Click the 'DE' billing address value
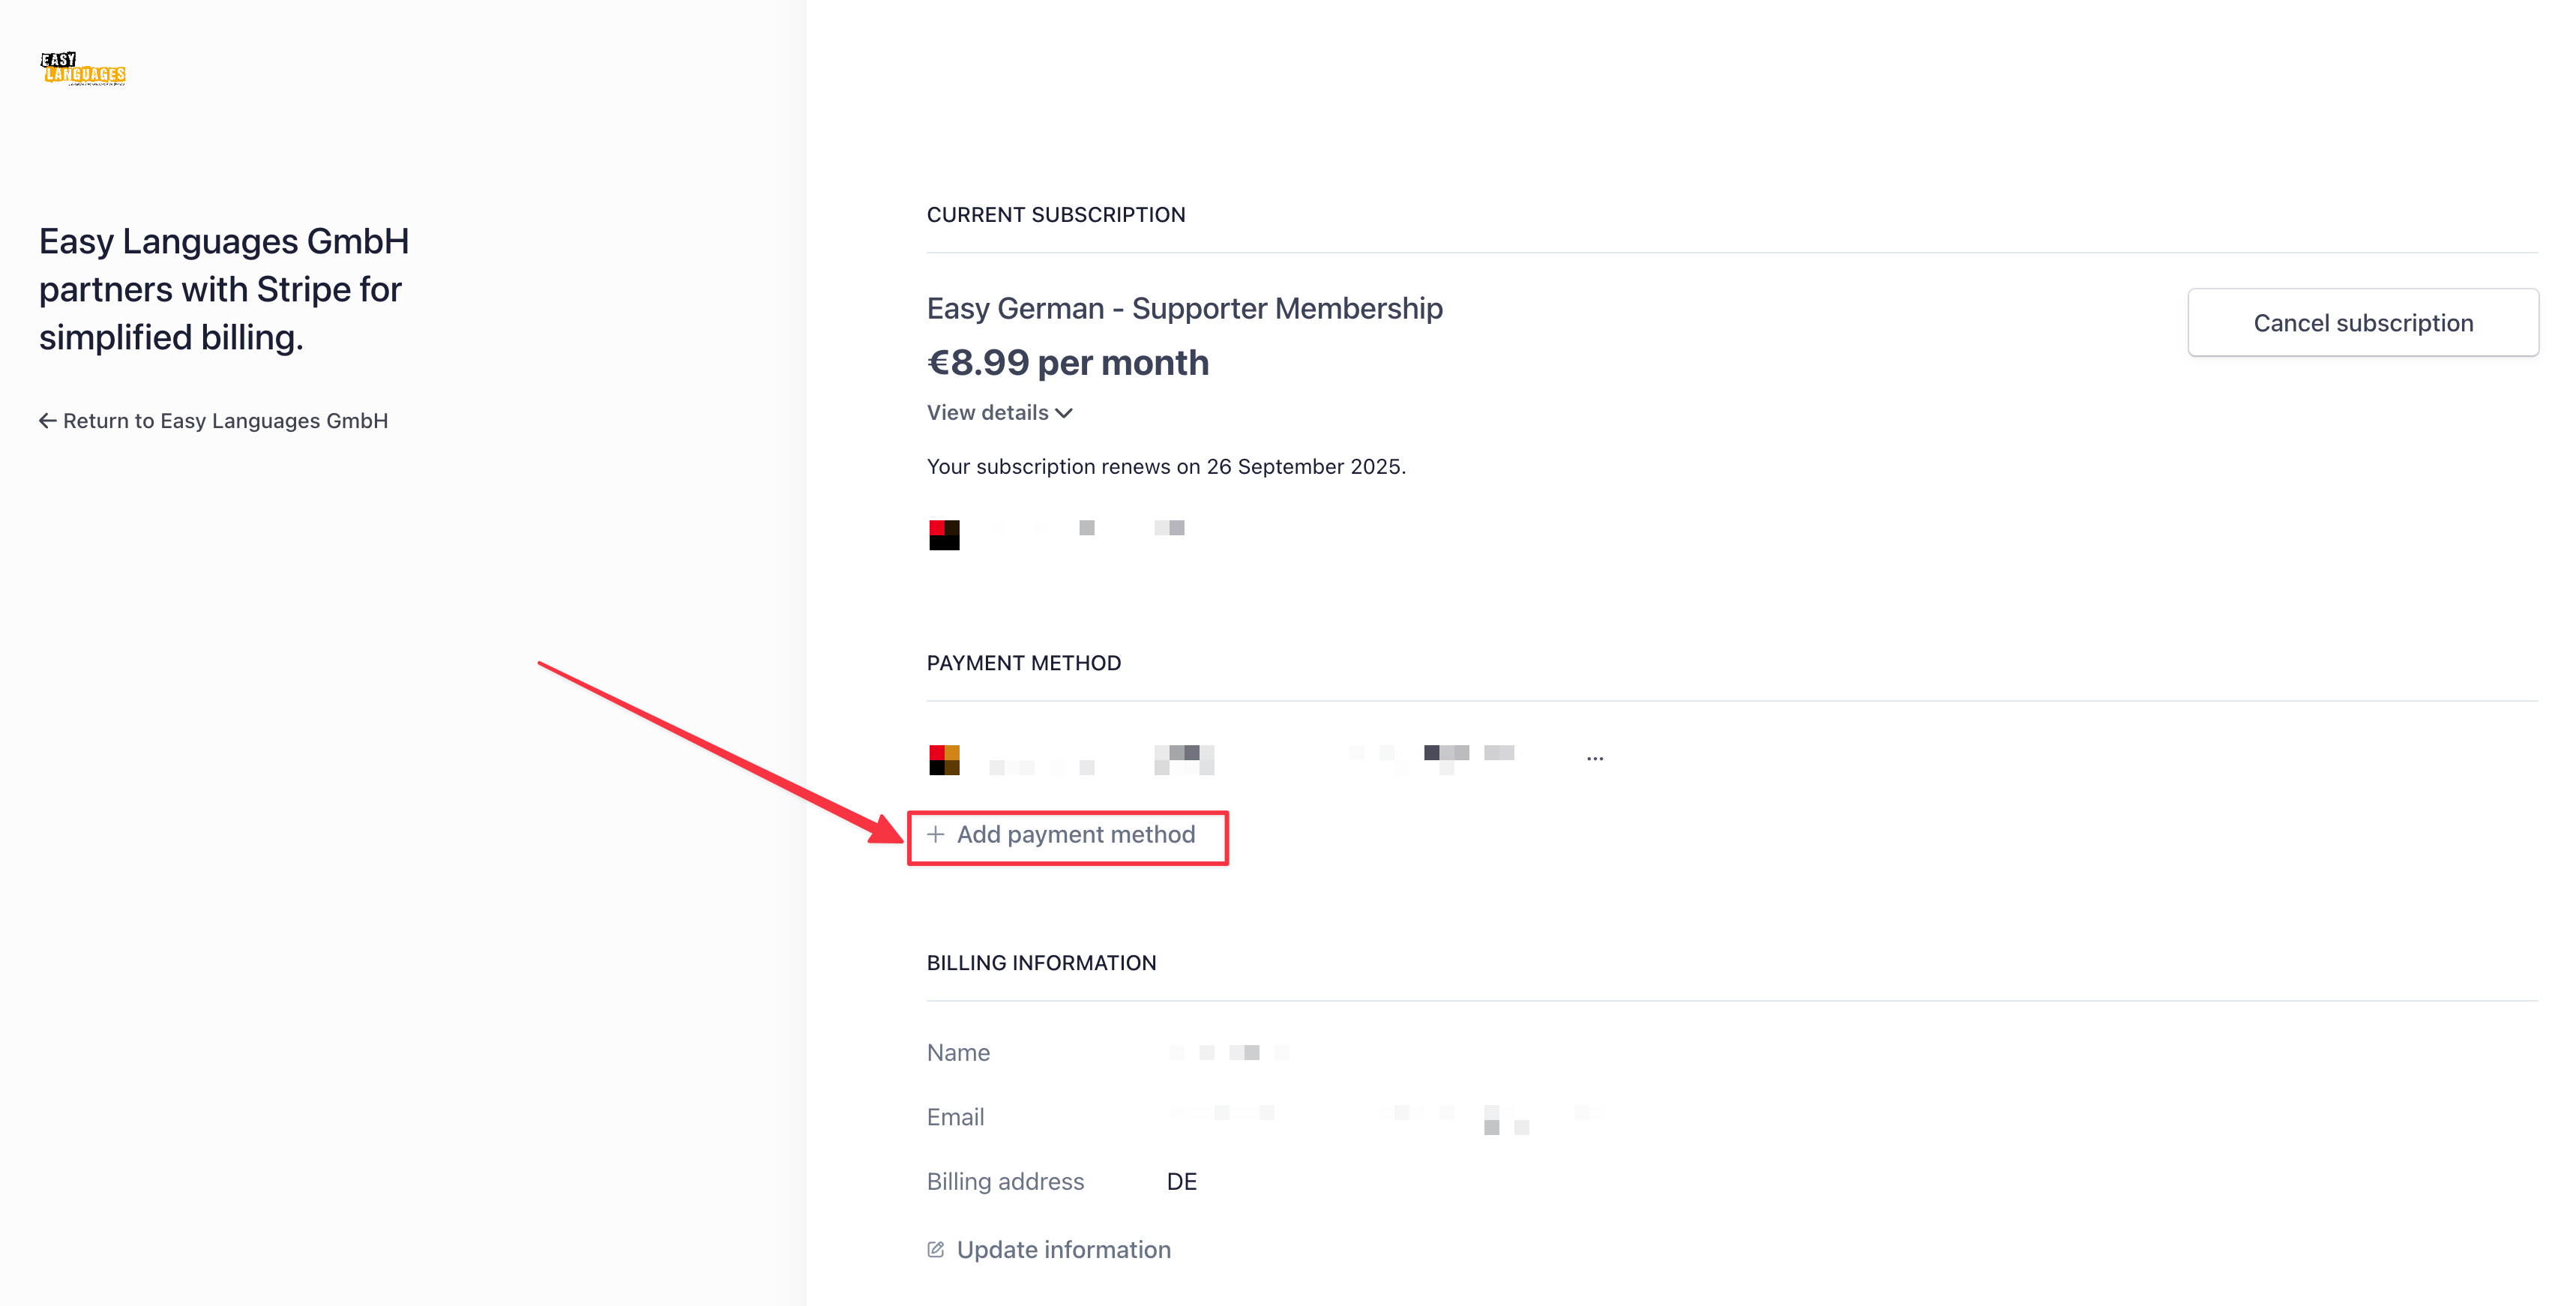The height and width of the screenshot is (1306, 2576). click(x=1182, y=1182)
